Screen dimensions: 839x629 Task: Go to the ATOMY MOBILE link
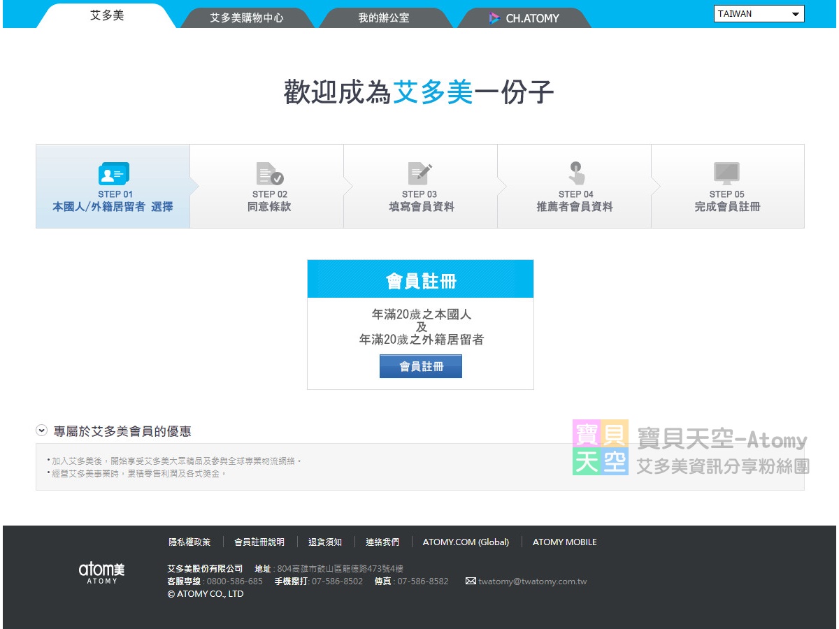pos(565,542)
